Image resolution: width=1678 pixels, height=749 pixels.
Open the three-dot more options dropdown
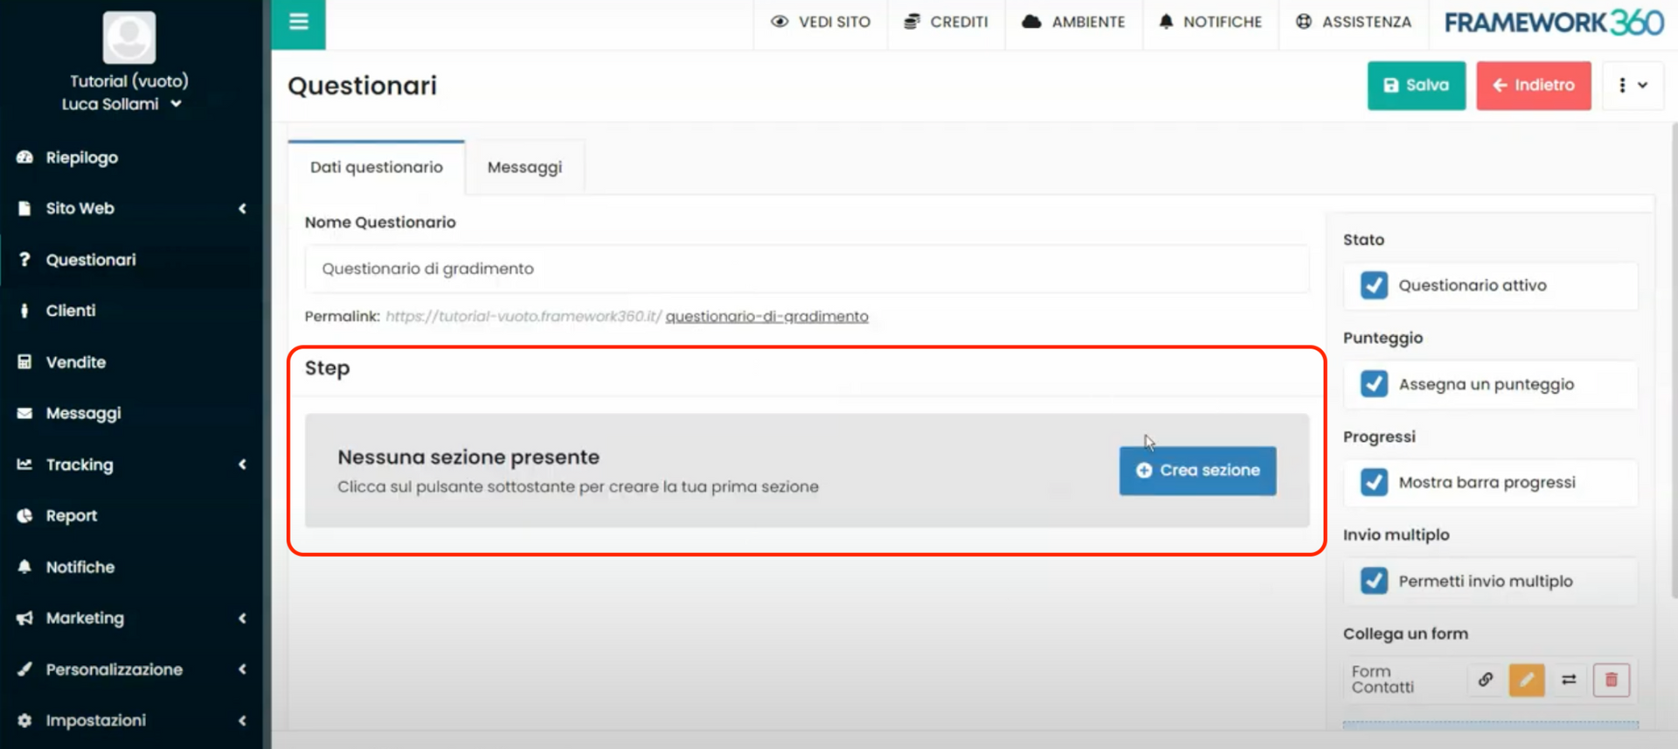(1631, 86)
